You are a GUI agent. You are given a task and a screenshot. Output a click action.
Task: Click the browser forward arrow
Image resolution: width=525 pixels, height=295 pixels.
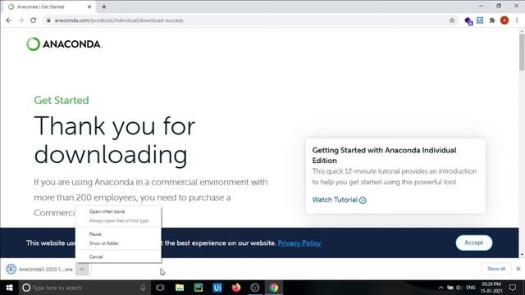point(21,20)
